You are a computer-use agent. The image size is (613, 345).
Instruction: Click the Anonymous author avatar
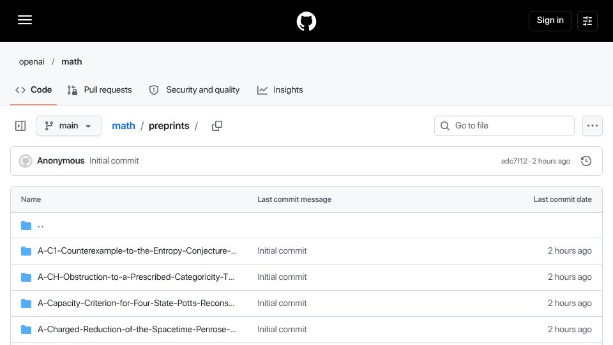[26, 161]
